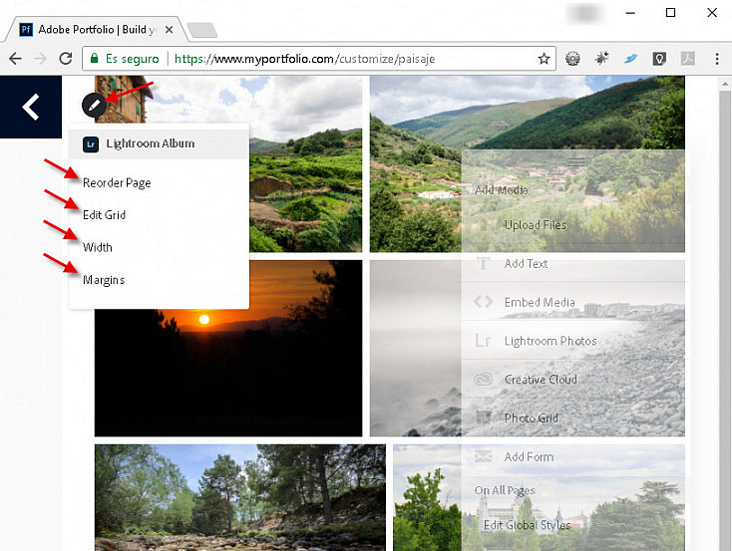The image size is (732, 551).
Task: Click the bug extension icon
Action: [x=601, y=59]
